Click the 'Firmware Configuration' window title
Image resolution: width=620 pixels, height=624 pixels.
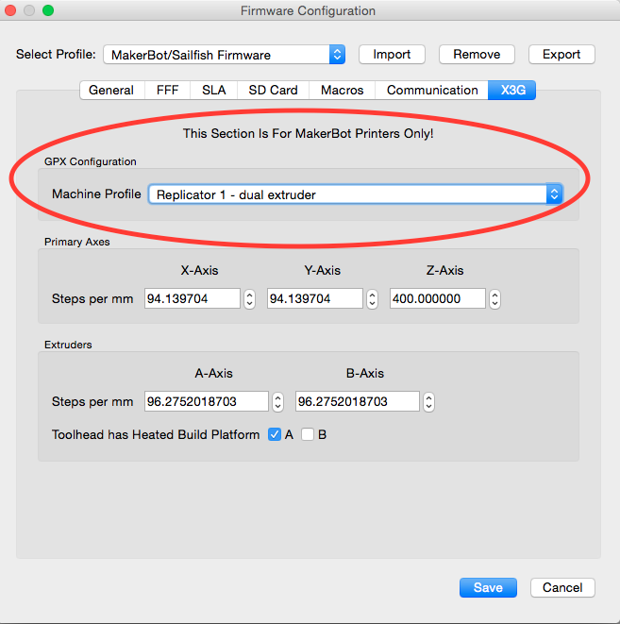[308, 10]
